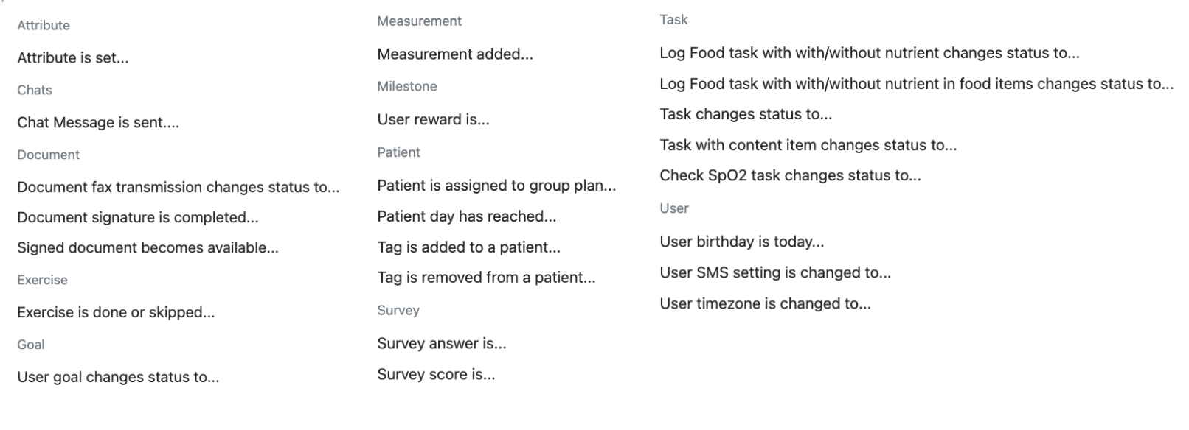Viewport: 1189px width, 430px height.
Task: Select the 'User birthday is today...' trigger
Action: click(x=742, y=242)
